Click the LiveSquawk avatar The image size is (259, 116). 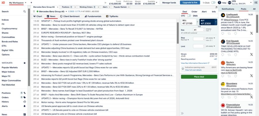(223, 15)
